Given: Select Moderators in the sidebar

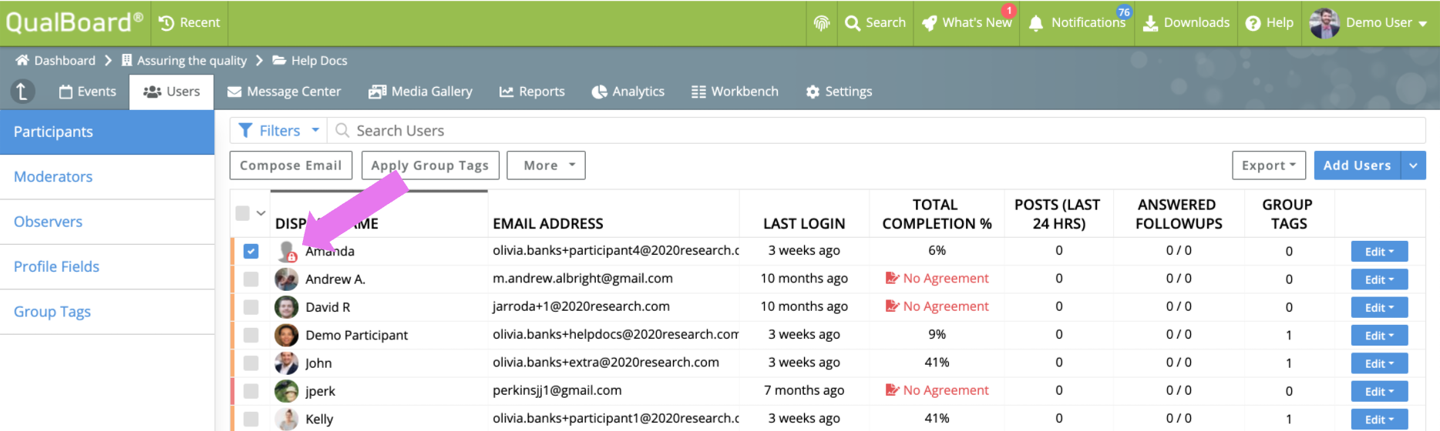Looking at the screenshot, I should pos(107,177).
